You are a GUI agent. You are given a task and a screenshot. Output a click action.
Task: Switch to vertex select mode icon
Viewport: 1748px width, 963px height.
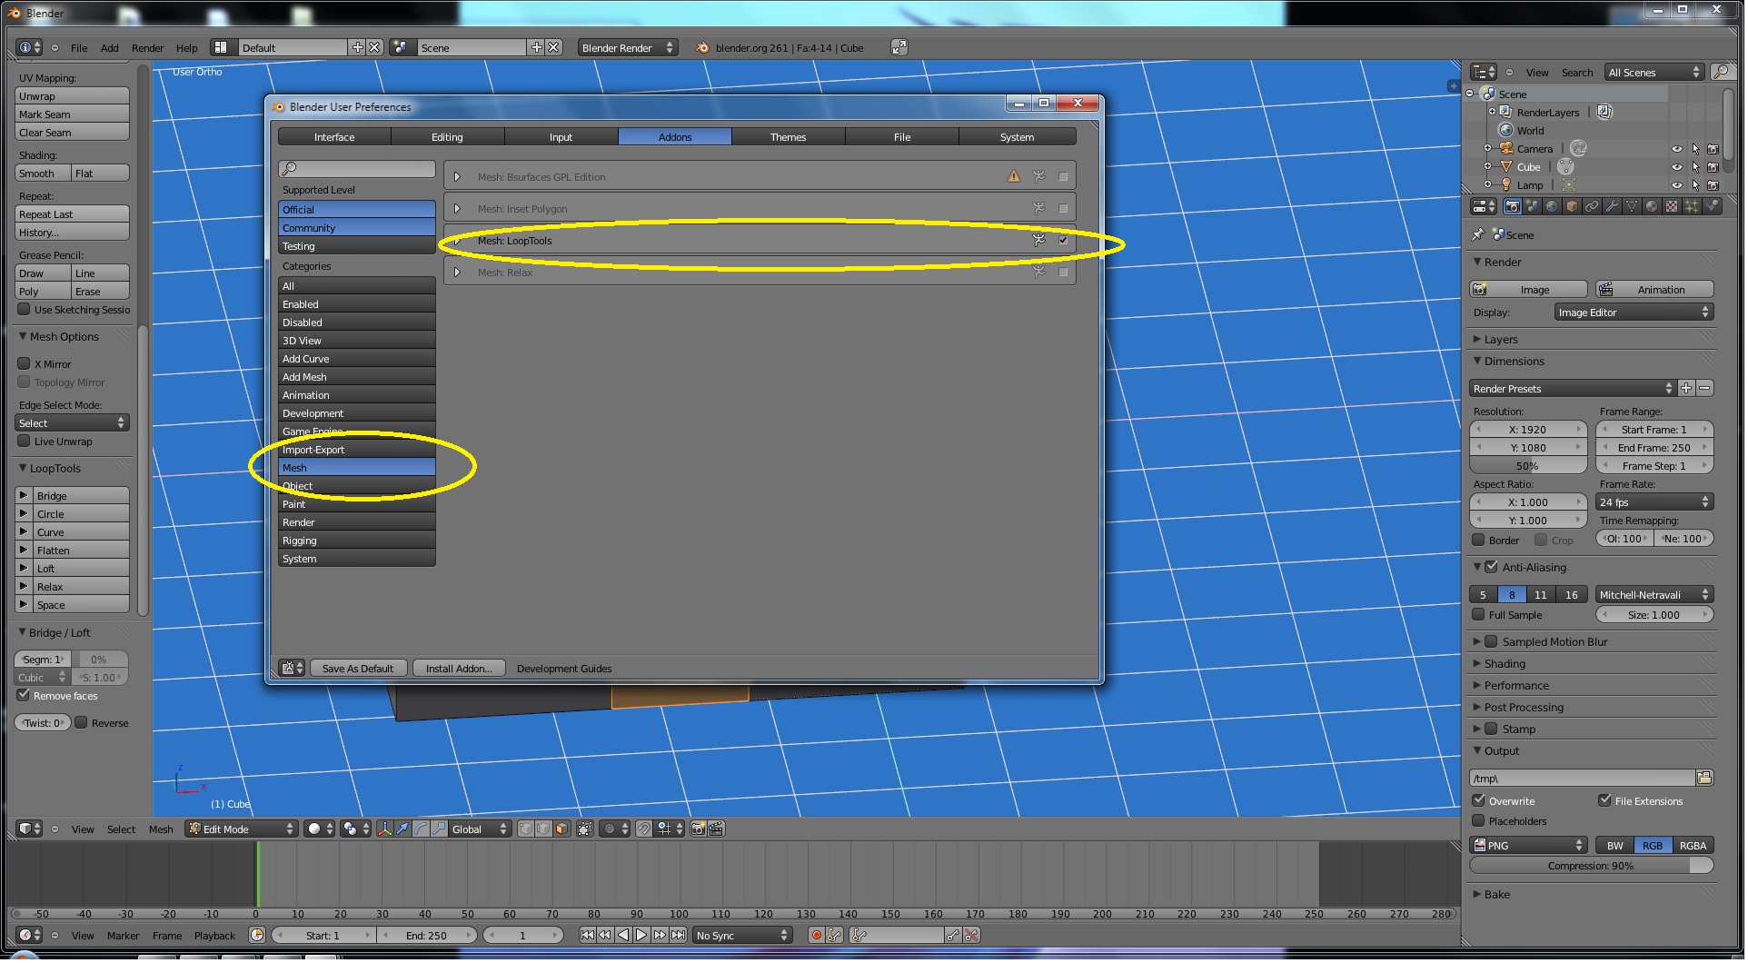(x=526, y=830)
